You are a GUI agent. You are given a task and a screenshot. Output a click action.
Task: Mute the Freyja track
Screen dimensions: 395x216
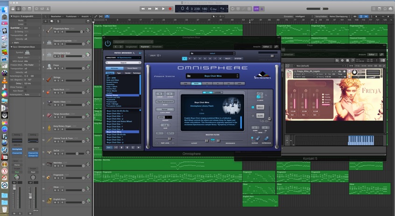tap(55, 68)
